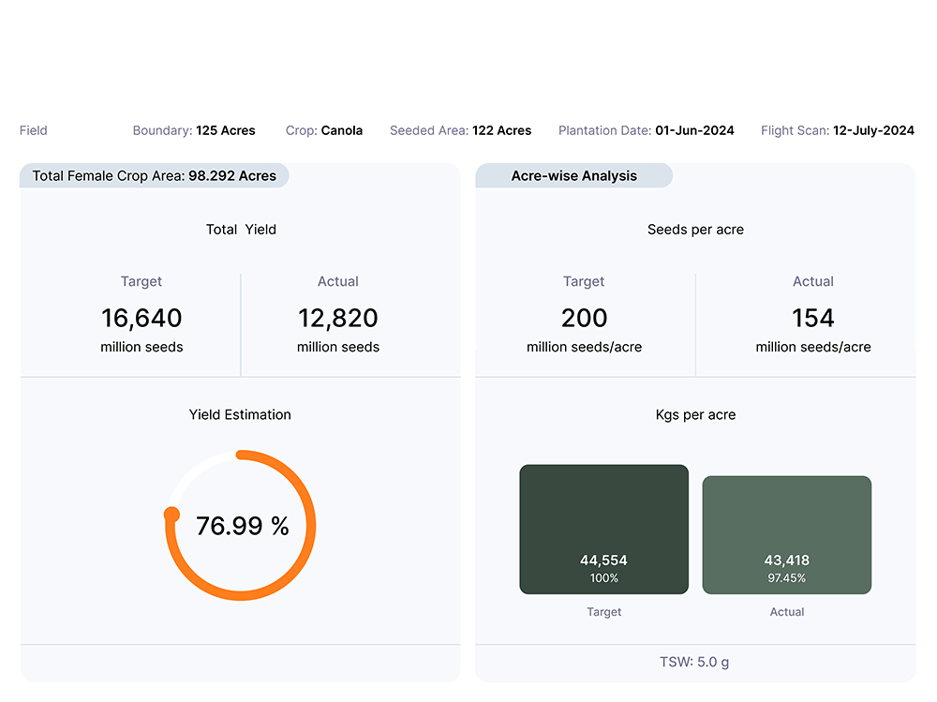Click the Boundary 125 Acres value
Image resolution: width=937 pixels, height=702 pixels.
click(x=194, y=130)
